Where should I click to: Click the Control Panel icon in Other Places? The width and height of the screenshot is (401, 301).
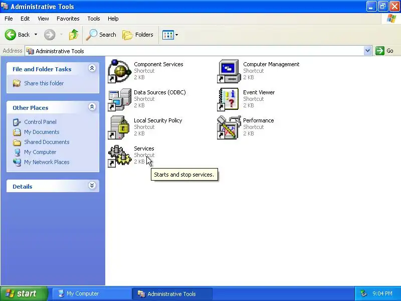(x=17, y=122)
